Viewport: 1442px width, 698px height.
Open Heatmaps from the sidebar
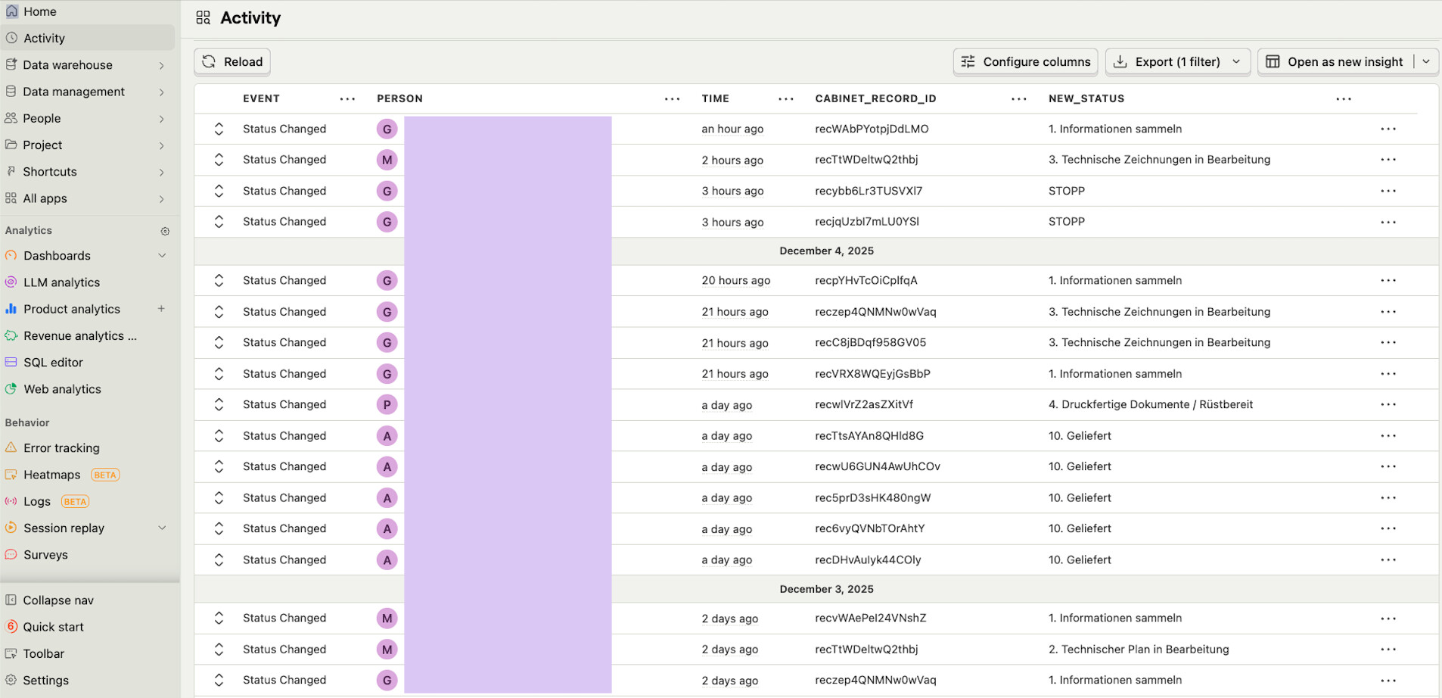(x=51, y=475)
